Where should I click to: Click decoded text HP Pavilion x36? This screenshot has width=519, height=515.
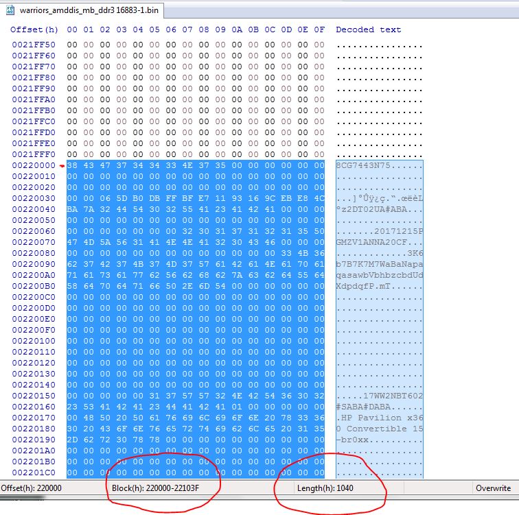pos(382,418)
